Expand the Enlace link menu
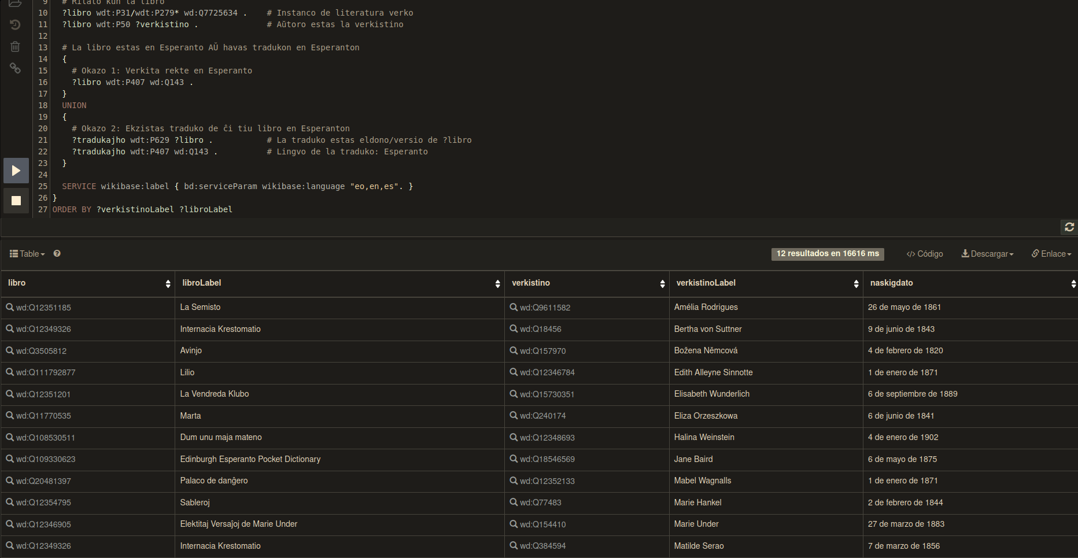1078x558 pixels. [1051, 254]
